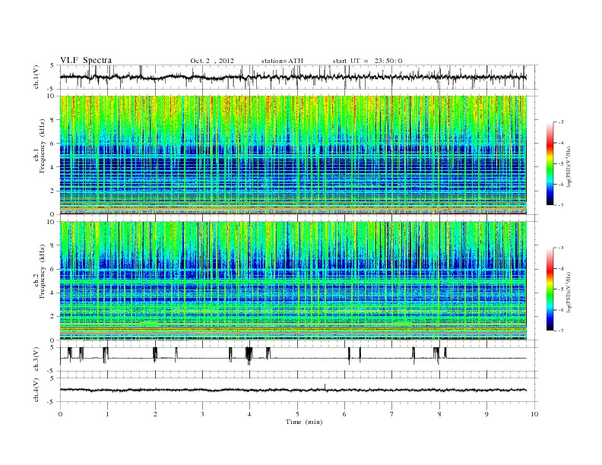Click the time axis tick label "0"
602x465 pixels.
click(x=60, y=414)
